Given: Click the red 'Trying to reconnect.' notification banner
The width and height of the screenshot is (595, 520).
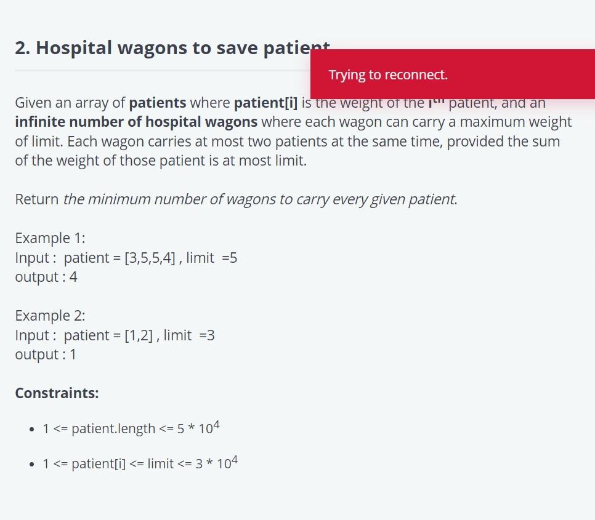Looking at the screenshot, I should pyautogui.click(x=452, y=74).
